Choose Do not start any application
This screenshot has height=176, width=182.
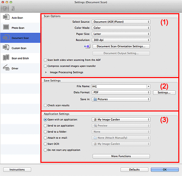point(45,150)
